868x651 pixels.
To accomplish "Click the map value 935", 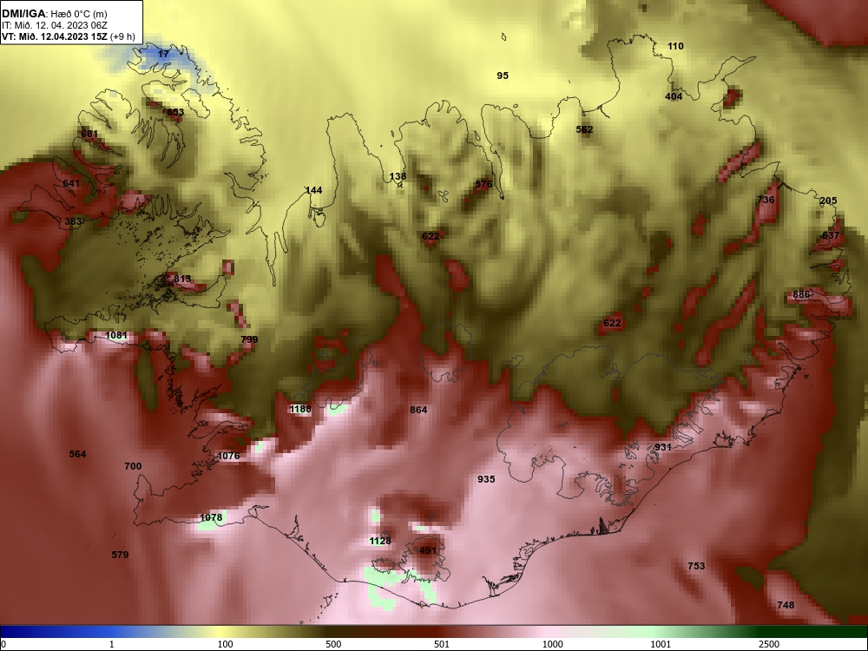I will pos(486,479).
